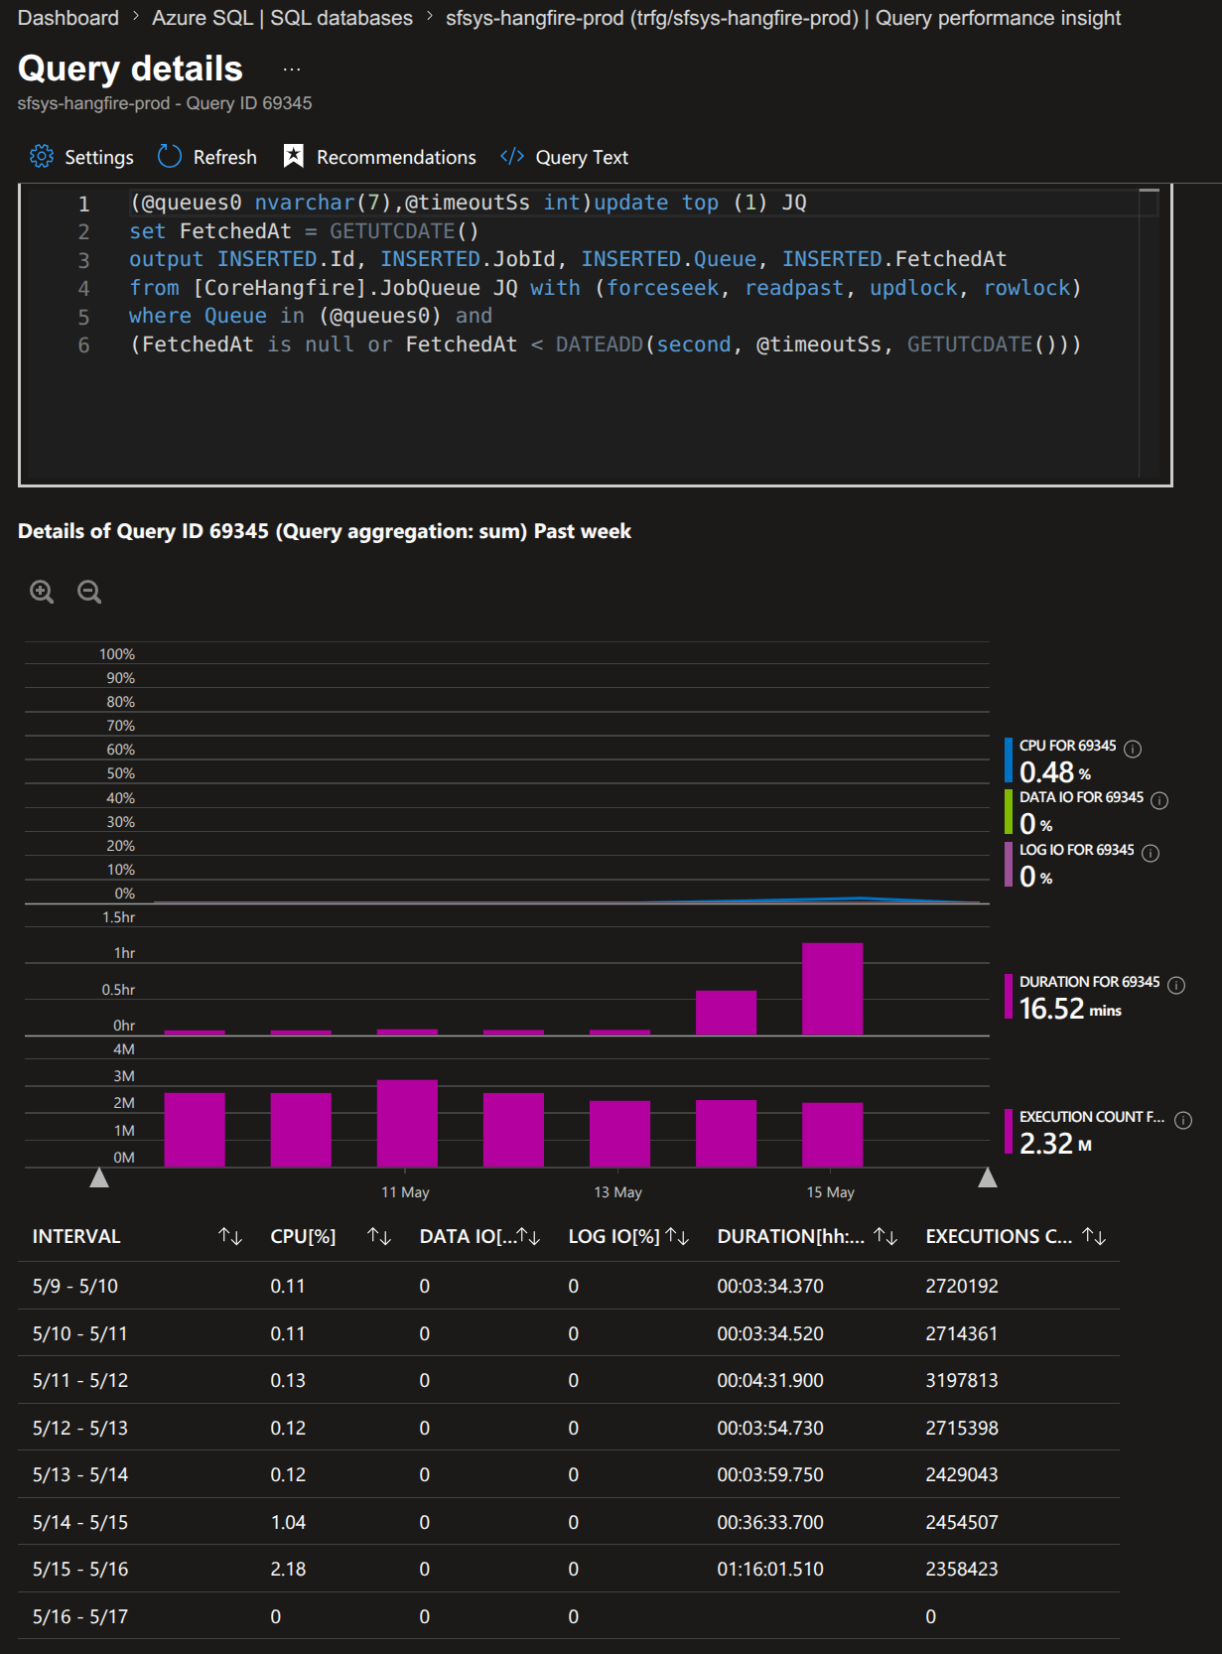The width and height of the screenshot is (1222, 1654).
Task: Show info for DATA IO FOR 69345
Action: (1159, 800)
